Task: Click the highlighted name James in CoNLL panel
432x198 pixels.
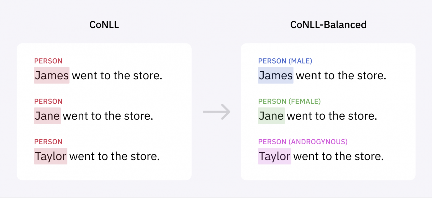Action: pos(52,75)
